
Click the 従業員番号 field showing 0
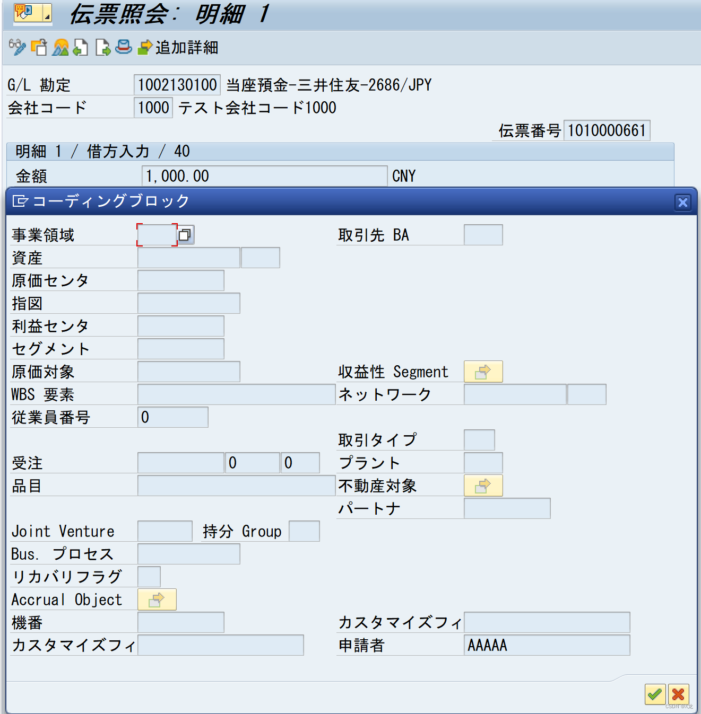pyautogui.click(x=172, y=417)
